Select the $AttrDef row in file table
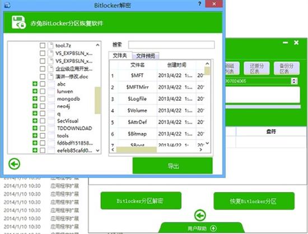This screenshot has width=308, height=234. point(157,122)
